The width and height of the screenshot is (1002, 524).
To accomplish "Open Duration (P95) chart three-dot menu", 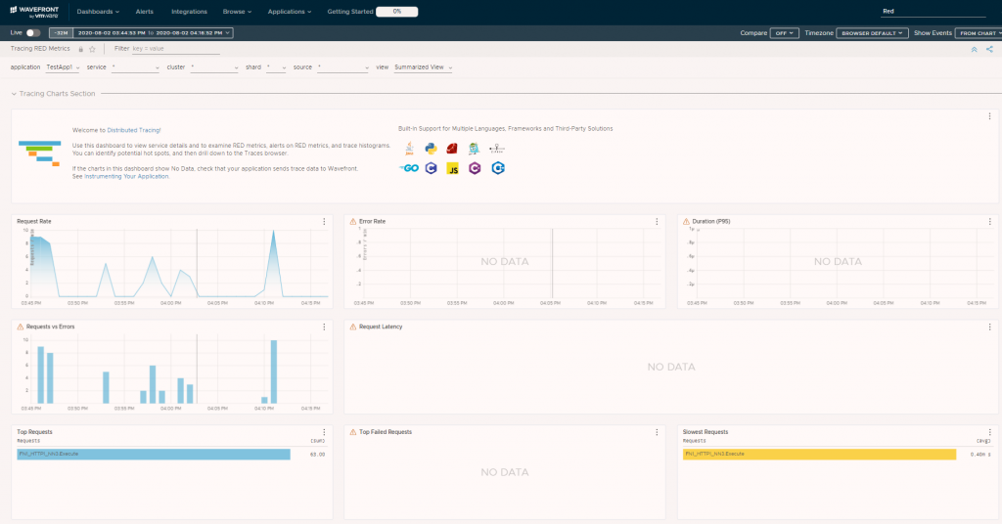I will coord(990,222).
